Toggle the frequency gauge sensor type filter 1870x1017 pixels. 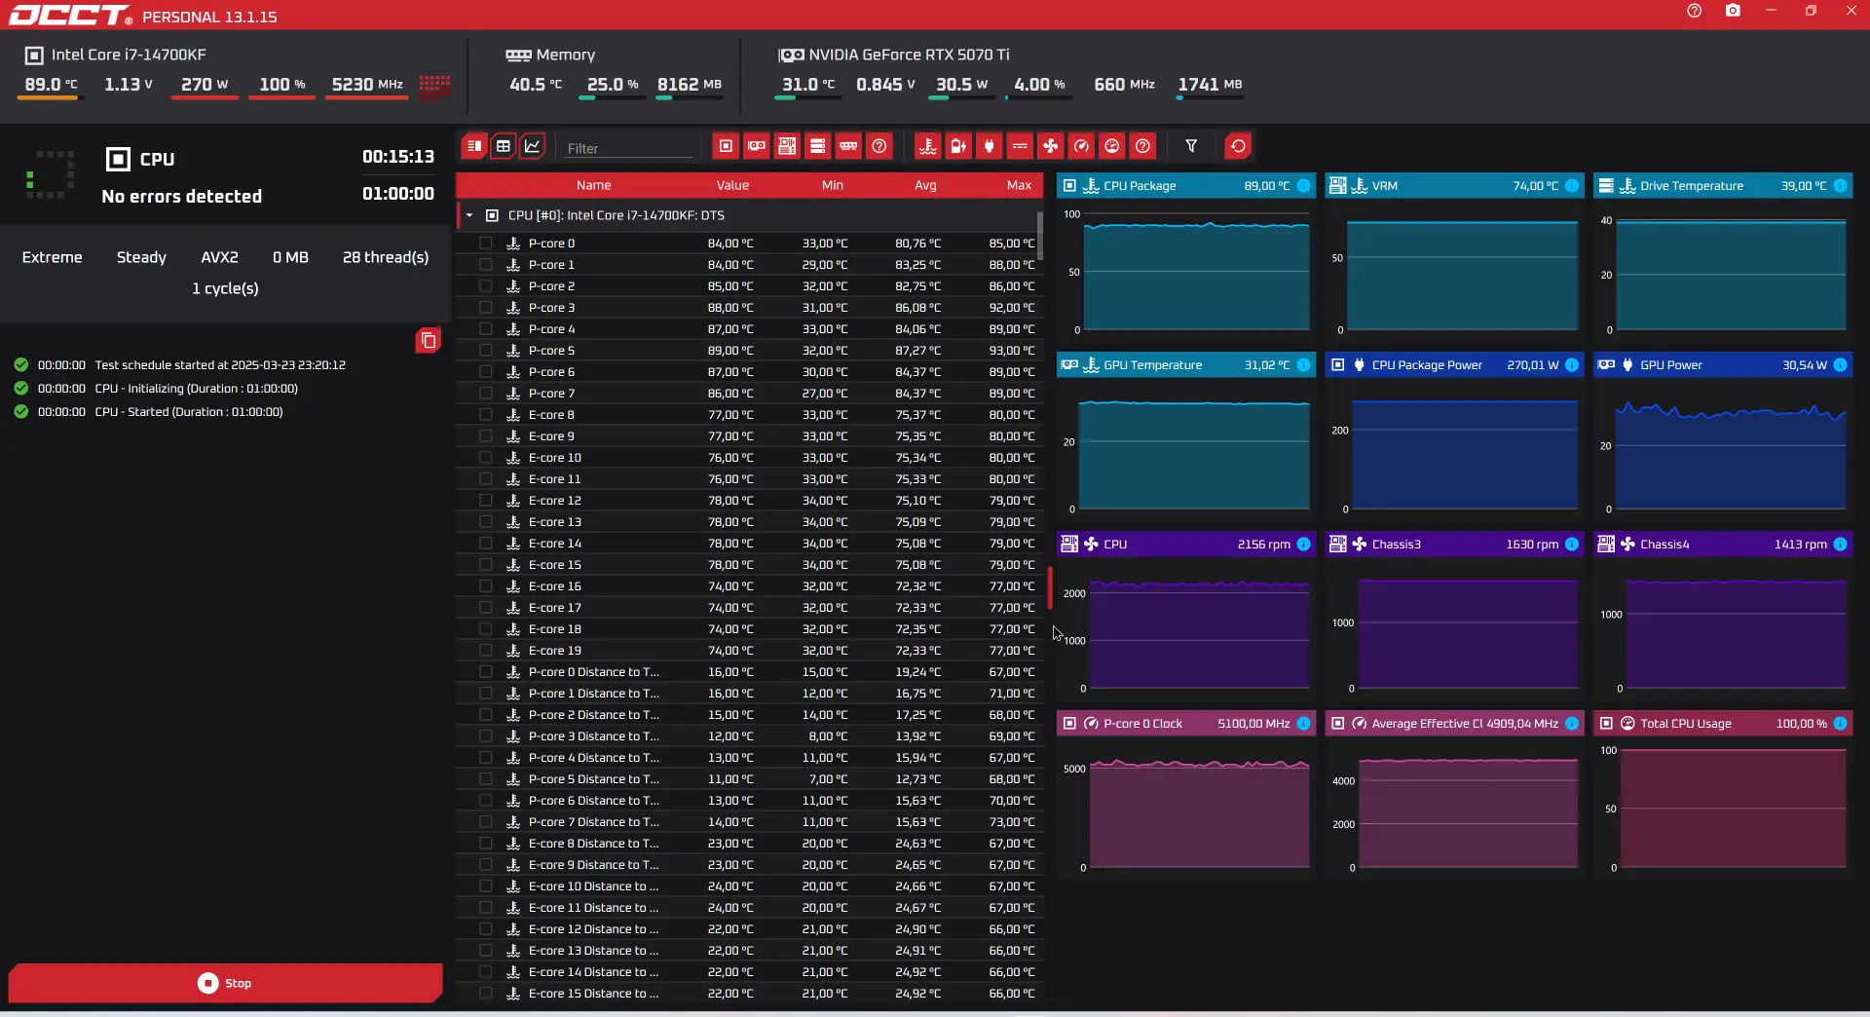(1081, 146)
